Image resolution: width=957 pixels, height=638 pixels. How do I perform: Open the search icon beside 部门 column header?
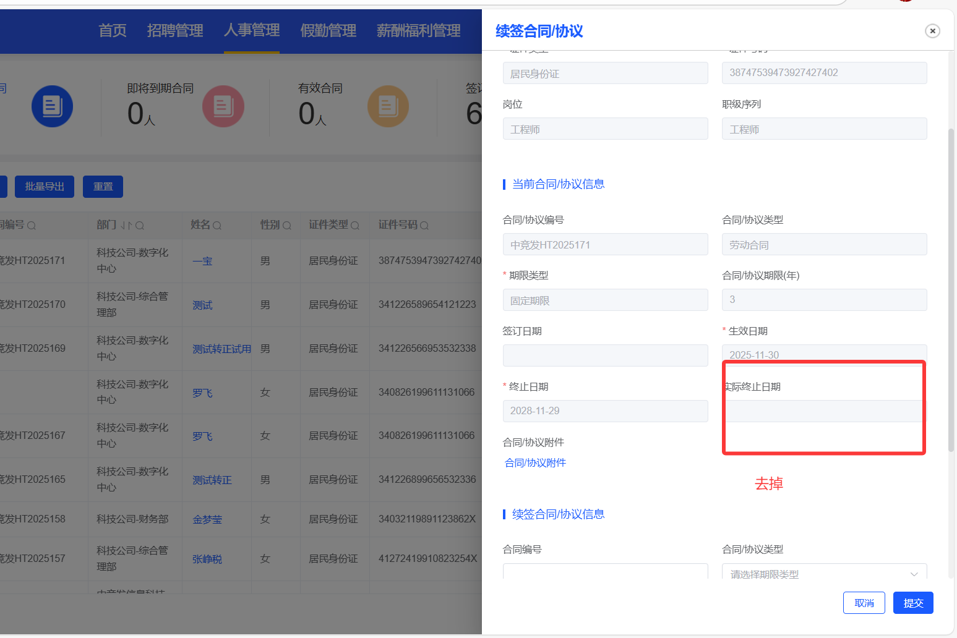coord(140,226)
